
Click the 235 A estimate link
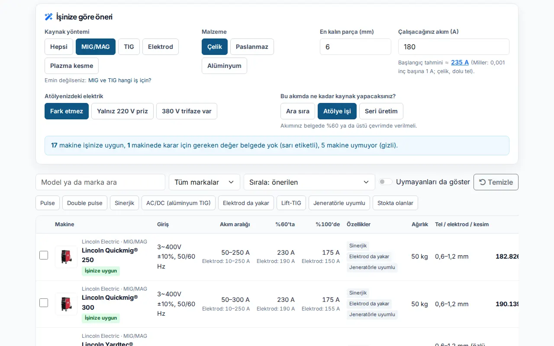(x=460, y=62)
